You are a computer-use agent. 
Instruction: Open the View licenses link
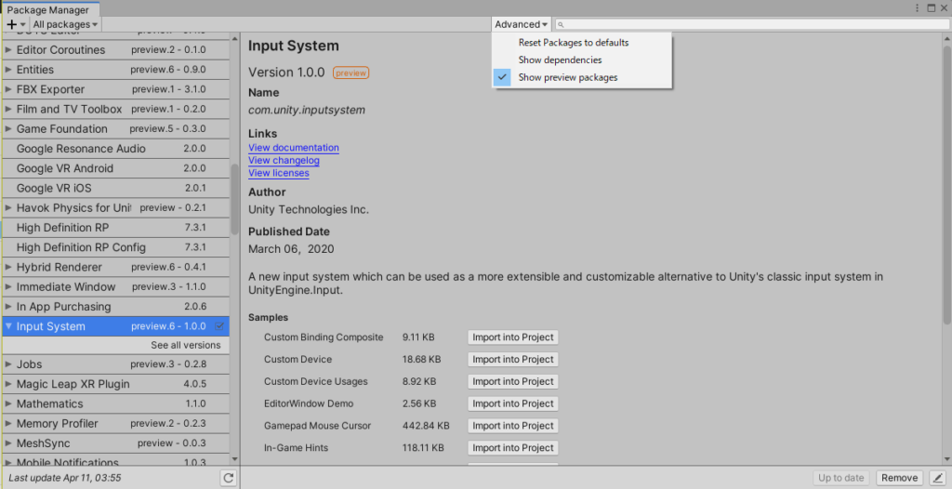point(279,173)
